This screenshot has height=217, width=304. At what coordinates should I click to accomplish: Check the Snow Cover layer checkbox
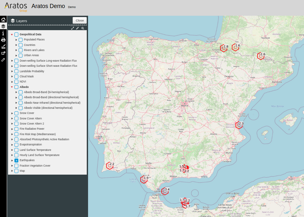coord(16,113)
